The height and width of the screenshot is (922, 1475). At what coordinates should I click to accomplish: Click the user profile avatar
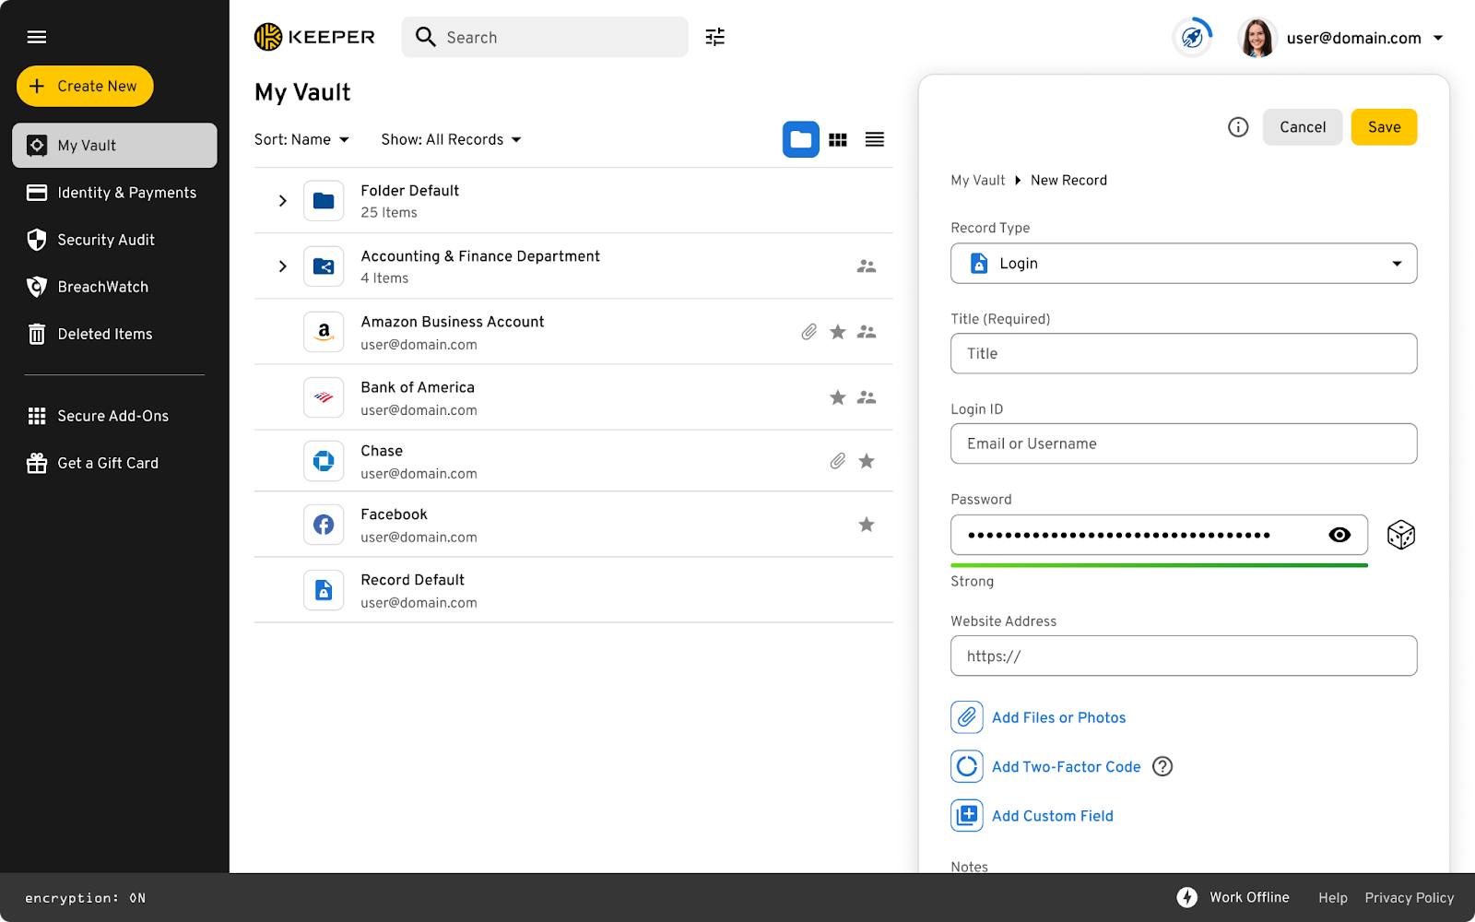click(1257, 38)
